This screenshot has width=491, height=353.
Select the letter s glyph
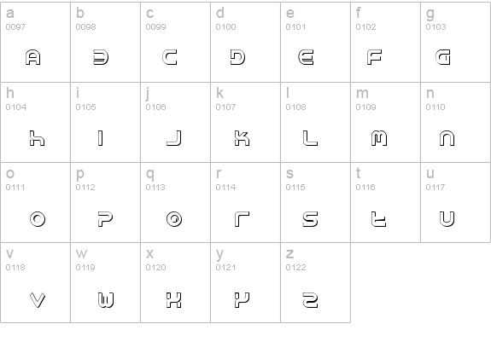(x=310, y=219)
